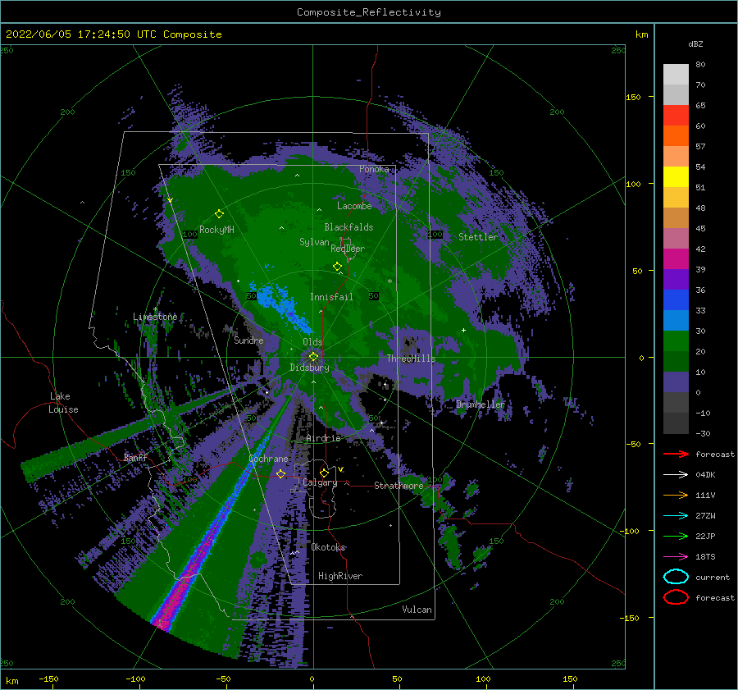Screen dimensions: 738x690
Task: Click the yellow station marker near RockyMH
Action: coord(219,214)
